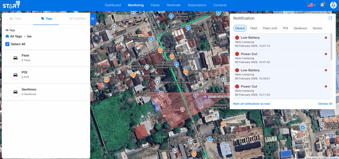Pop out the Notification panel
Image resolution: width=339 pixels, height=159 pixels.
tap(330, 18)
